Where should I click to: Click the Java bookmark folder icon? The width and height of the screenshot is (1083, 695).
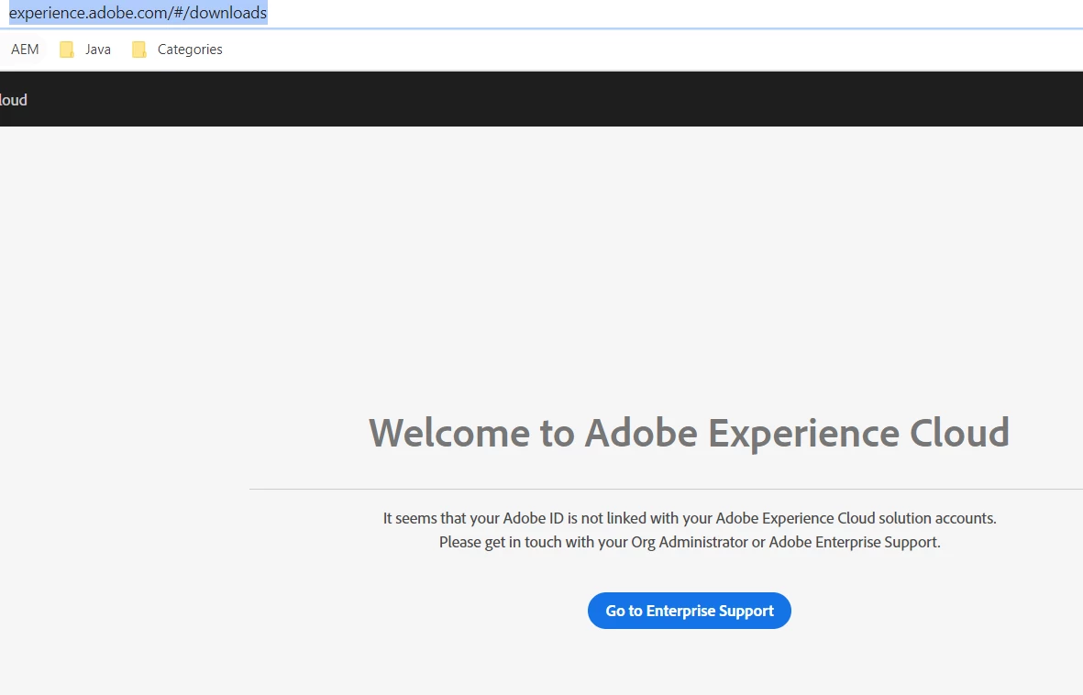66,50
